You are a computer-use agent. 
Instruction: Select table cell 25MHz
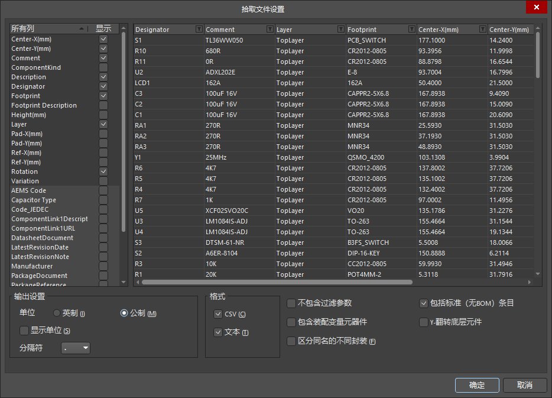(239, 157)
